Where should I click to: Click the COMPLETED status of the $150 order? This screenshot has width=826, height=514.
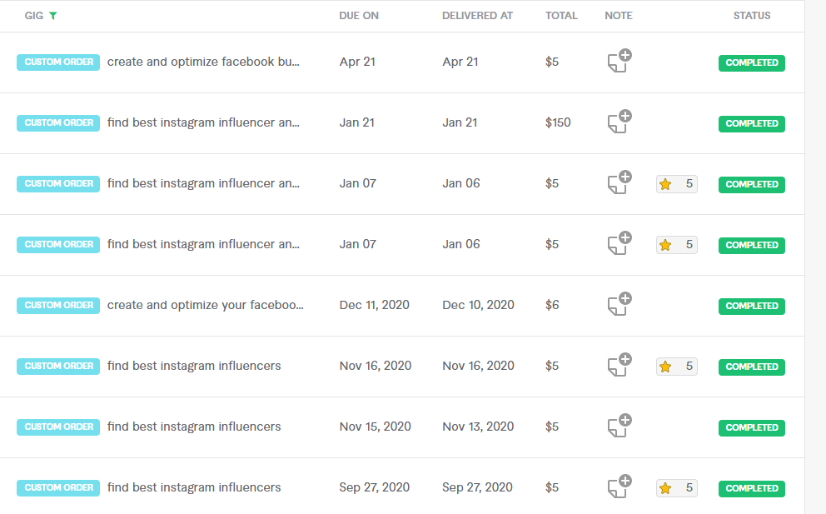[752, 123]
